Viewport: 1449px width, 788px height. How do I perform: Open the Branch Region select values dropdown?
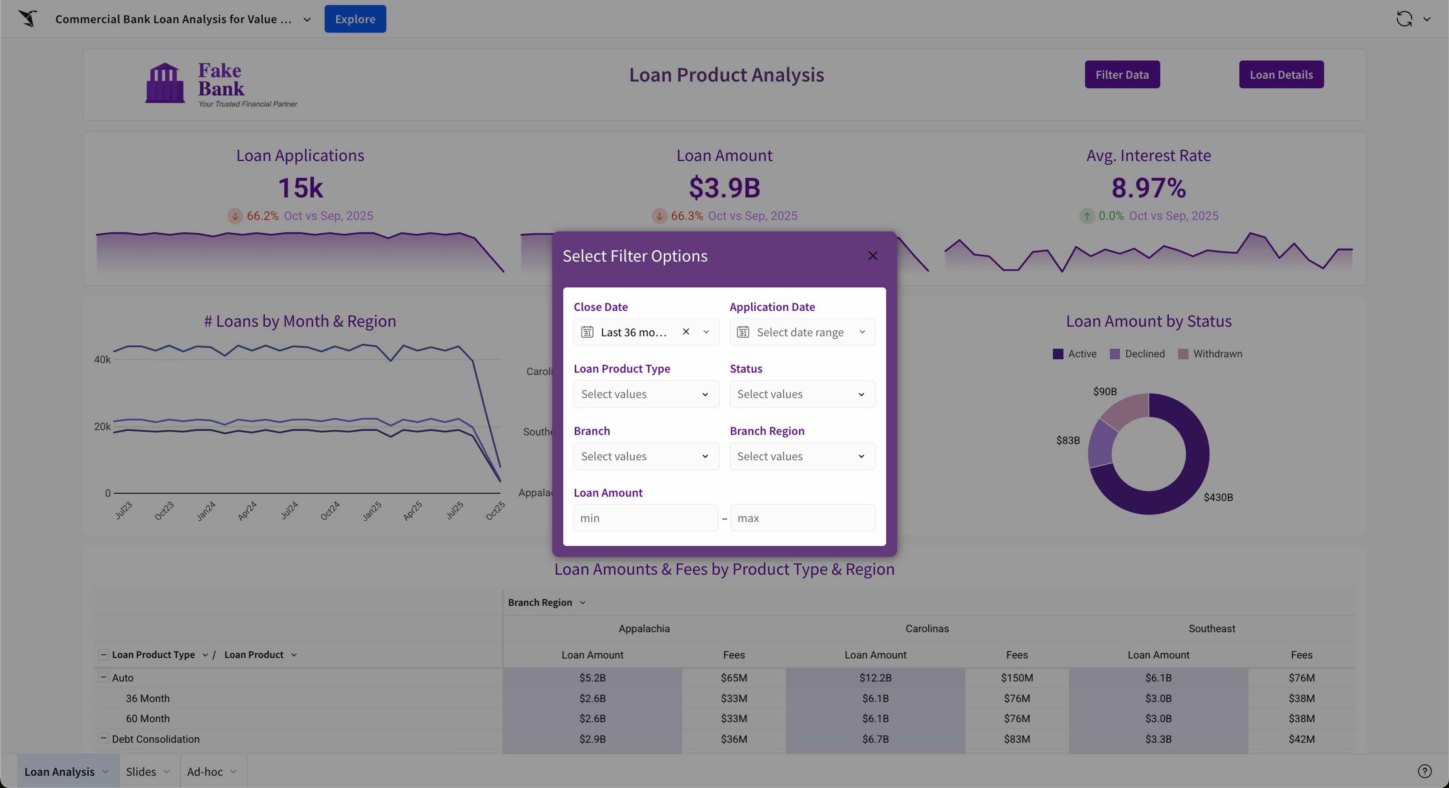pos(802,456)
